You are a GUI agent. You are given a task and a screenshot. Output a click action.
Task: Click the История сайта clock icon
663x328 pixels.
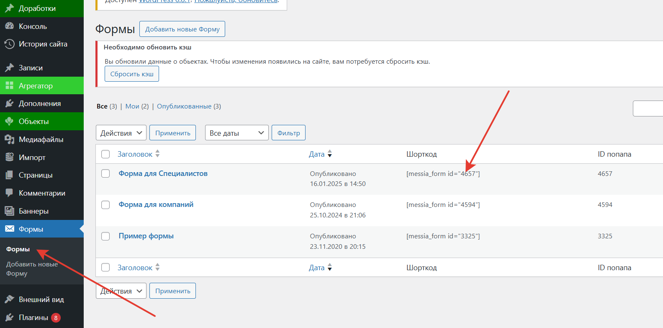tap(9, 44)
